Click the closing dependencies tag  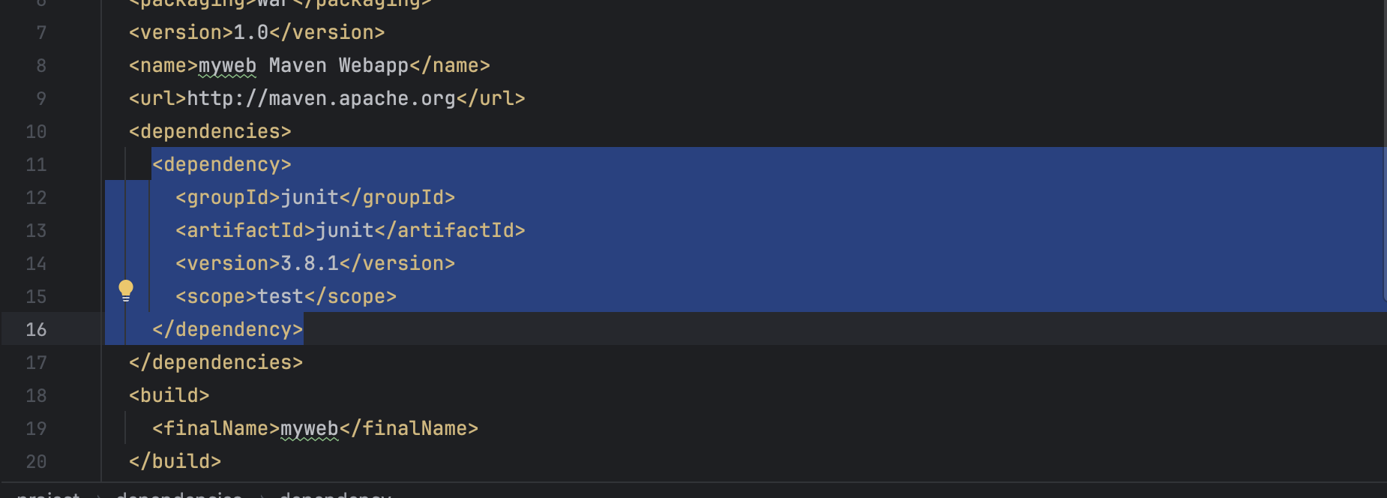pyautogui.click(x=216, y=363)
